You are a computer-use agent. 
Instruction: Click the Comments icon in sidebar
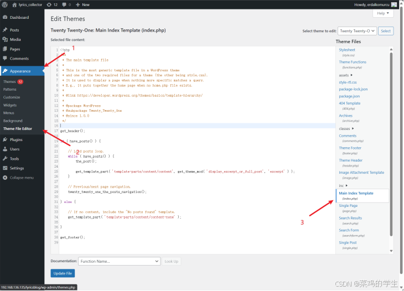(x=5, y=59)
